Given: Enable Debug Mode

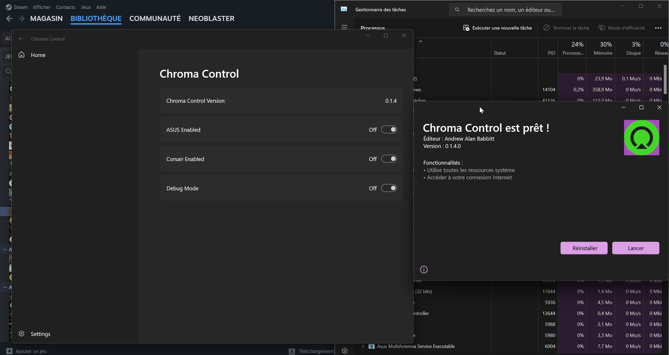Looking at the screenshot, I should [389, 188].
